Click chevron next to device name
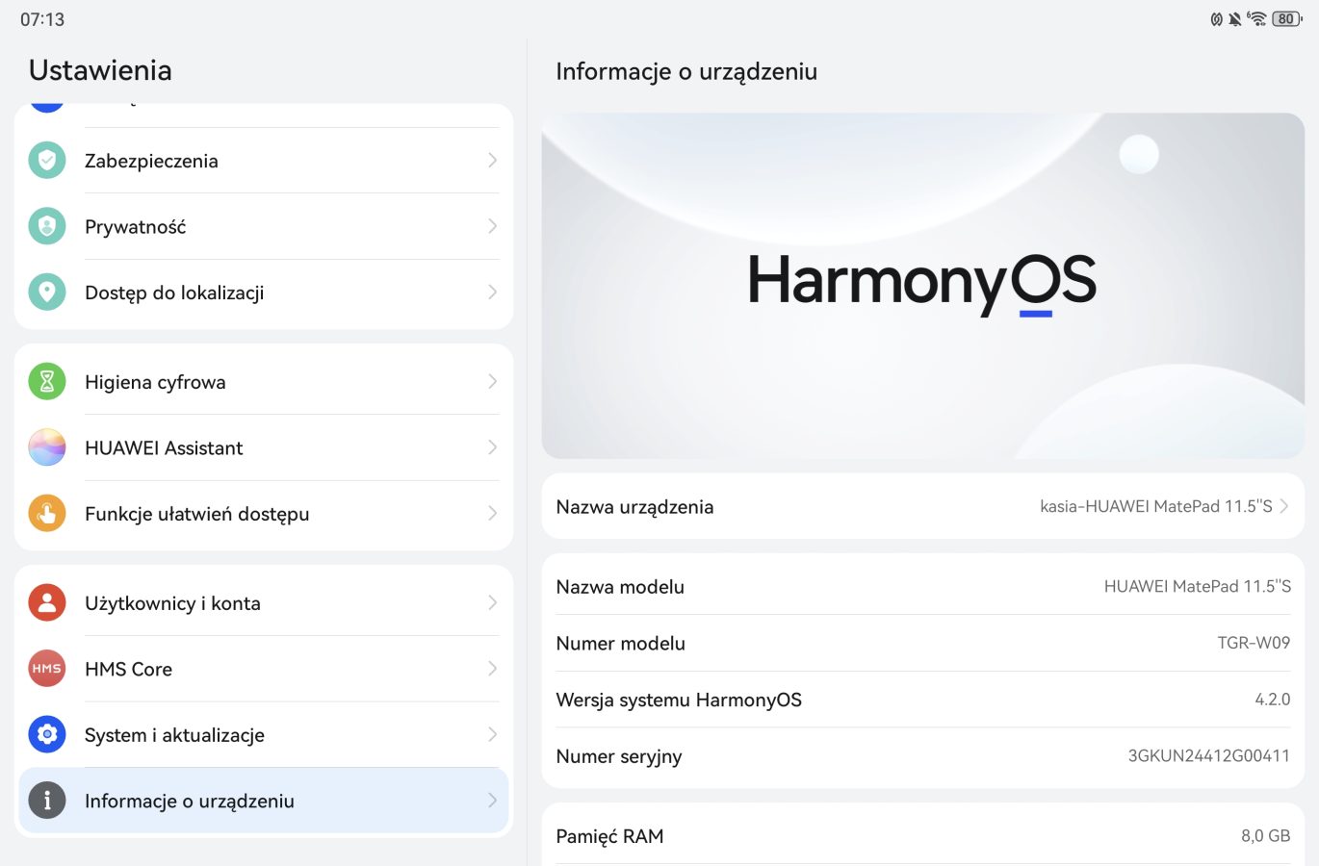 pyautogui.click(x=1283, y=506)
